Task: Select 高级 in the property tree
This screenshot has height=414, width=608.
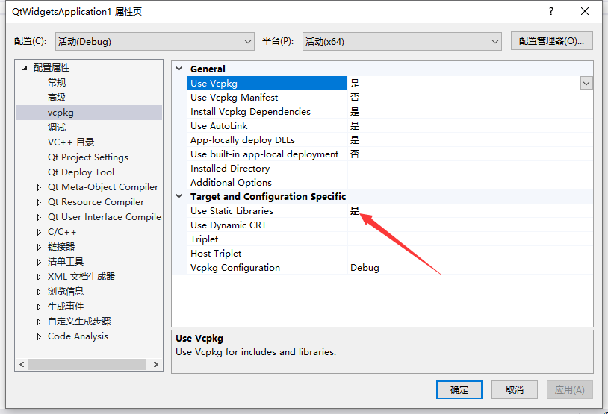Action: click(x=57, y=98)
